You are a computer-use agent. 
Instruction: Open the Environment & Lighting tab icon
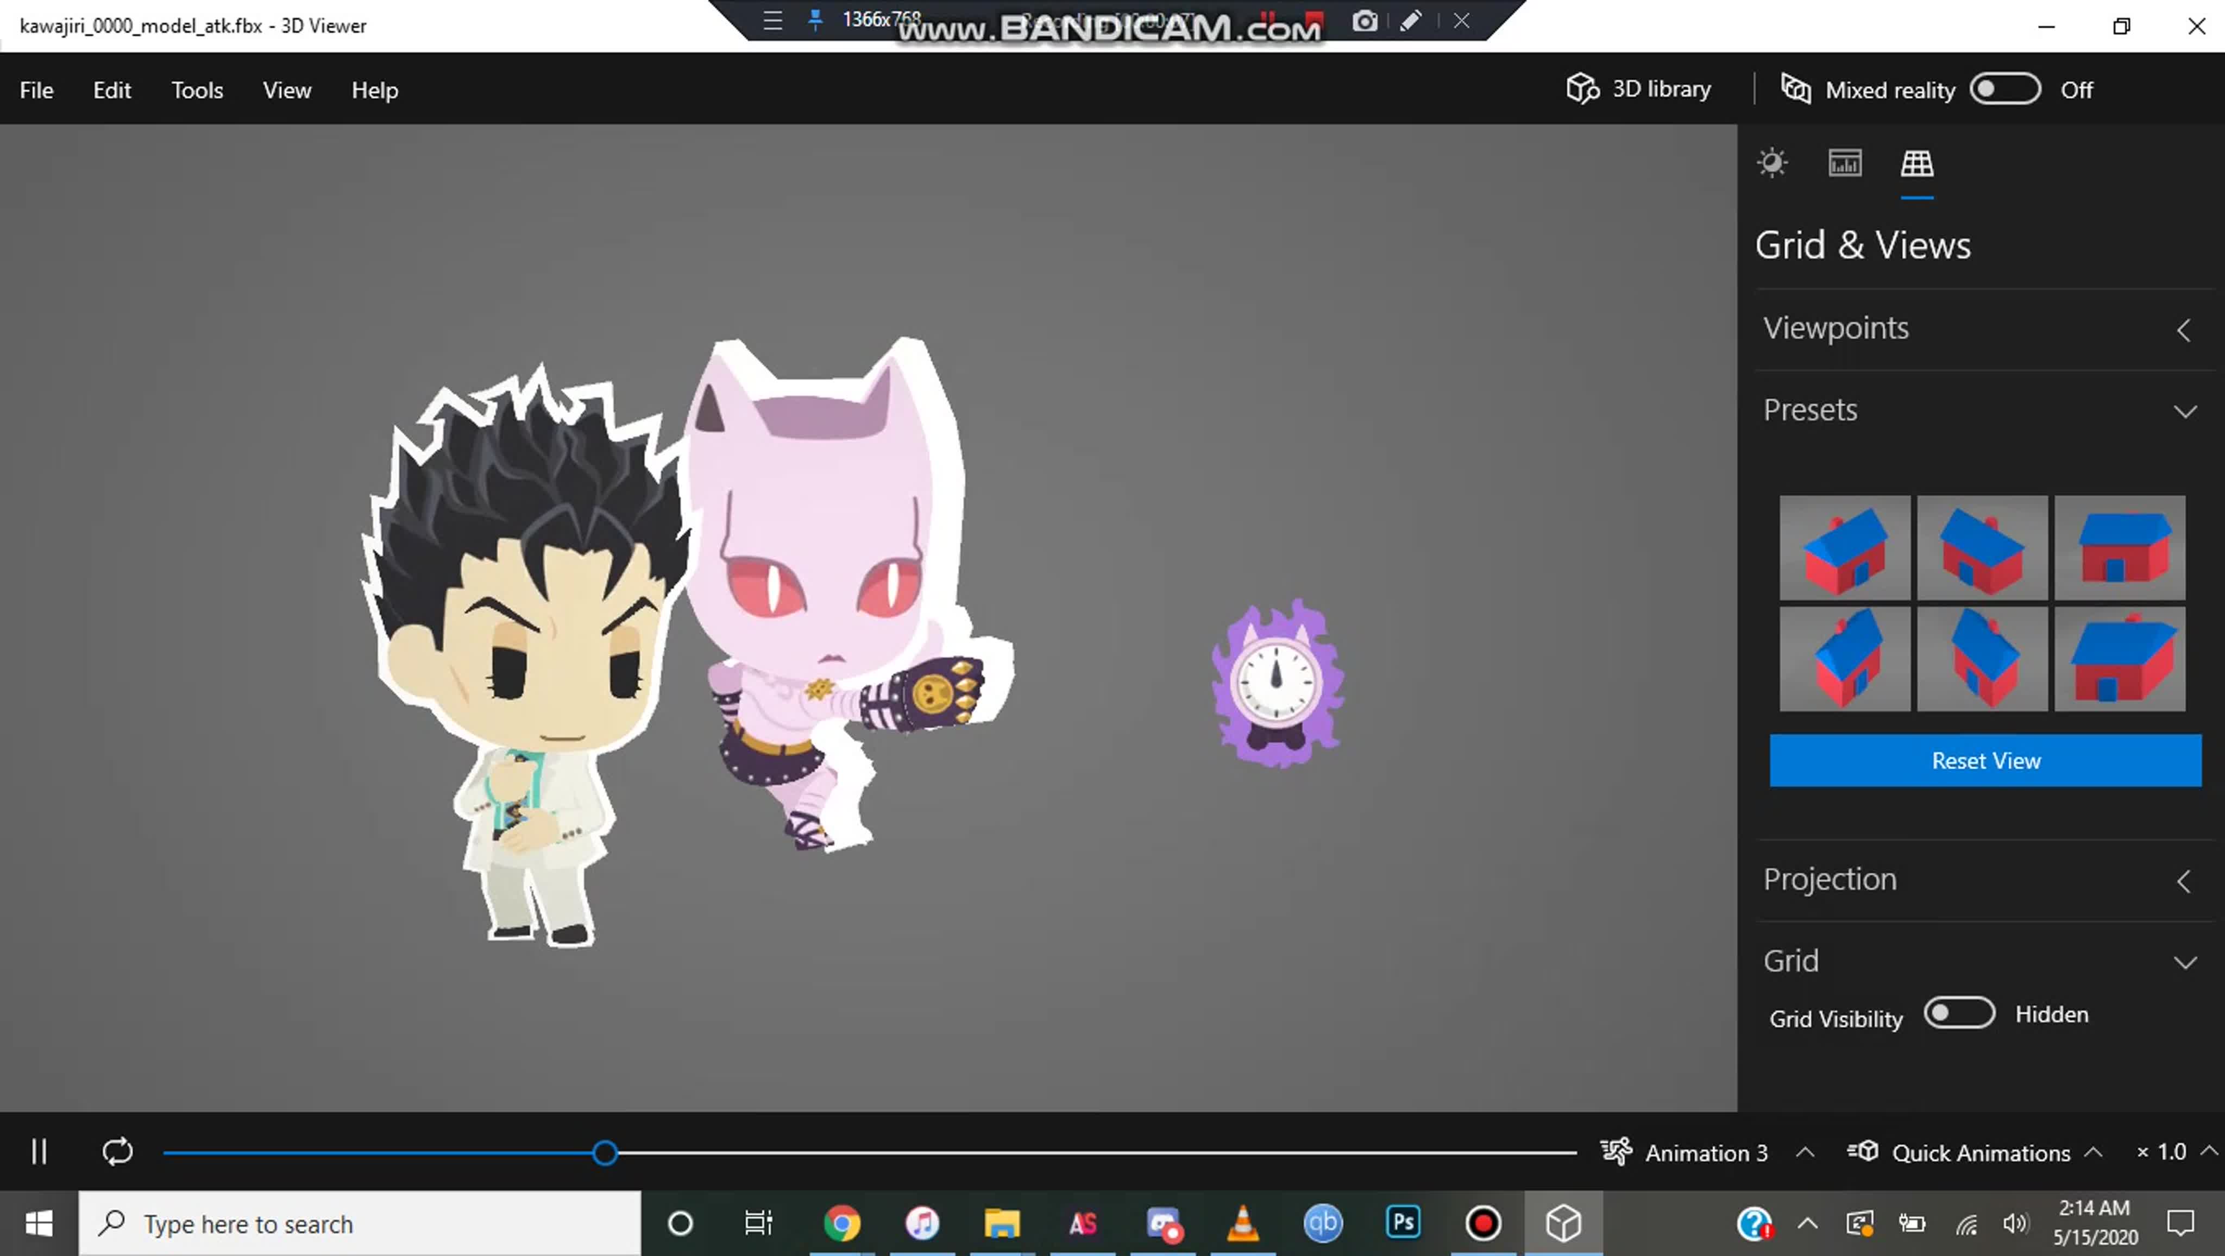tap(1771, 163)
